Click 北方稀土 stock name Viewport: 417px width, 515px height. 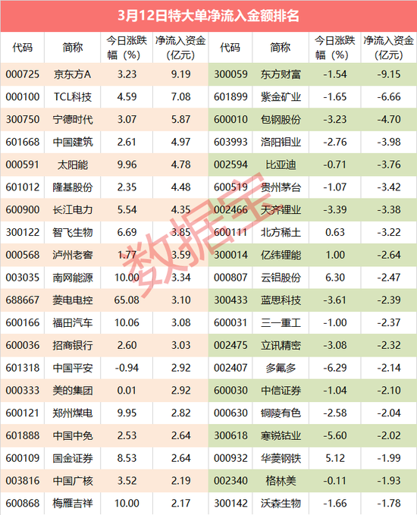click(x=281, y=232)
